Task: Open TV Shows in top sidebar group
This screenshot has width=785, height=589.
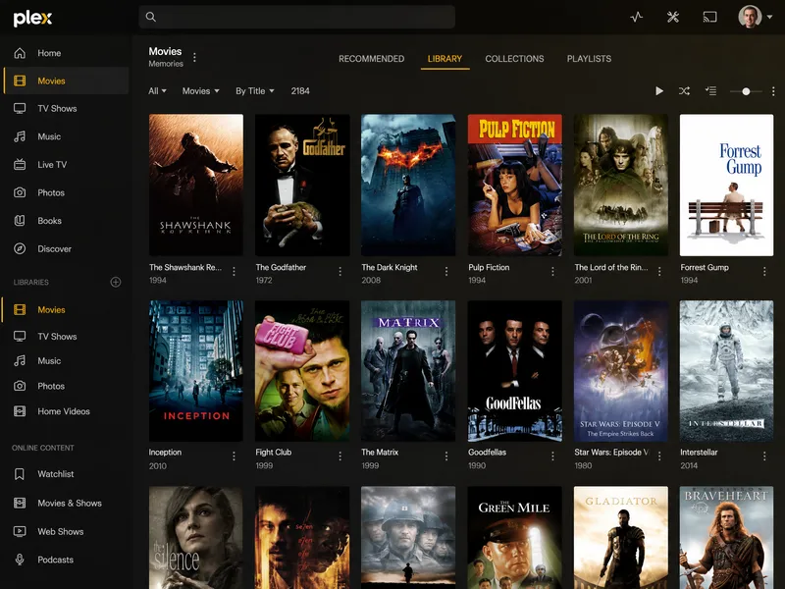Action: [66, 109]
